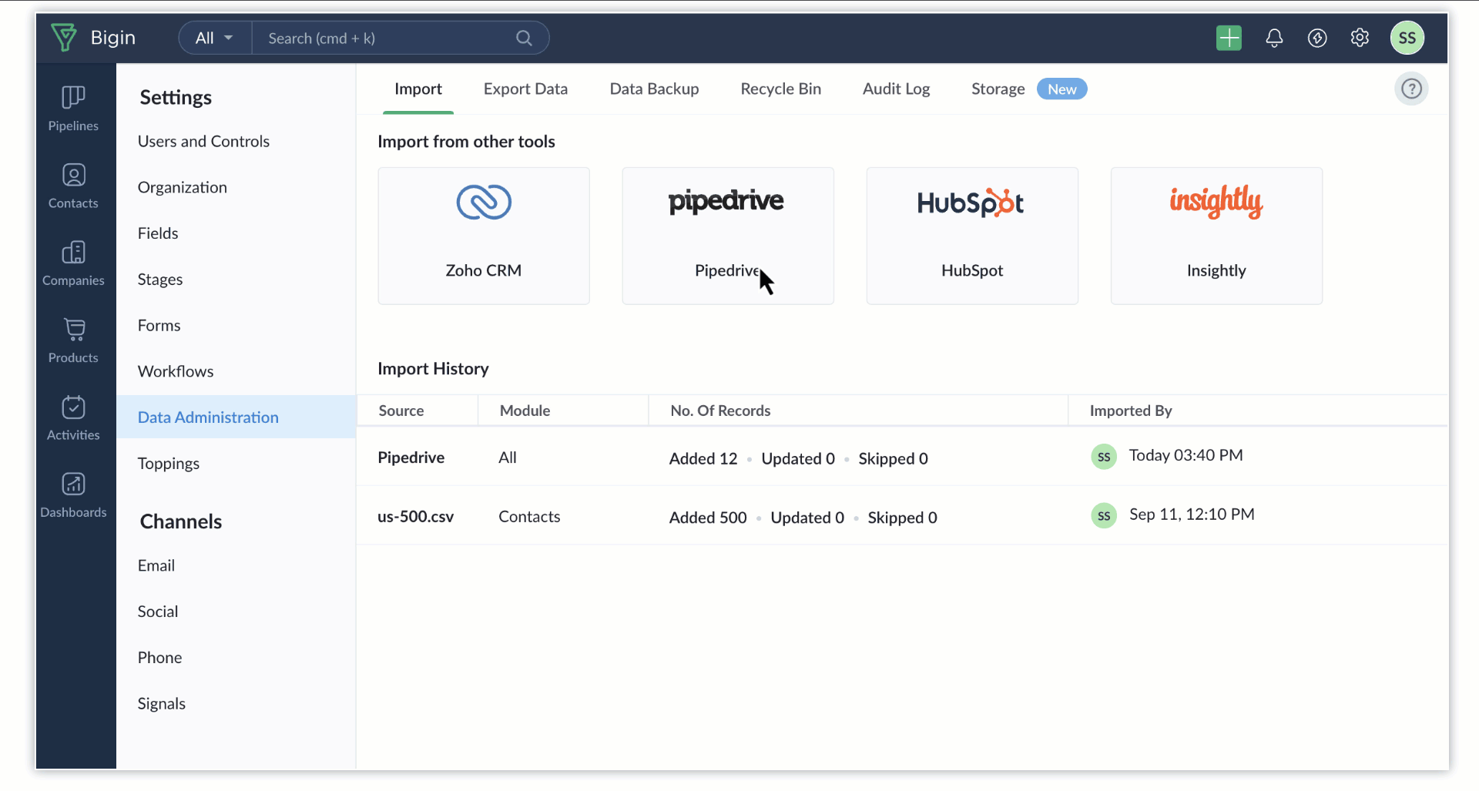
Task: Switch to the Audit Log tab
Action: coord(896,89)
